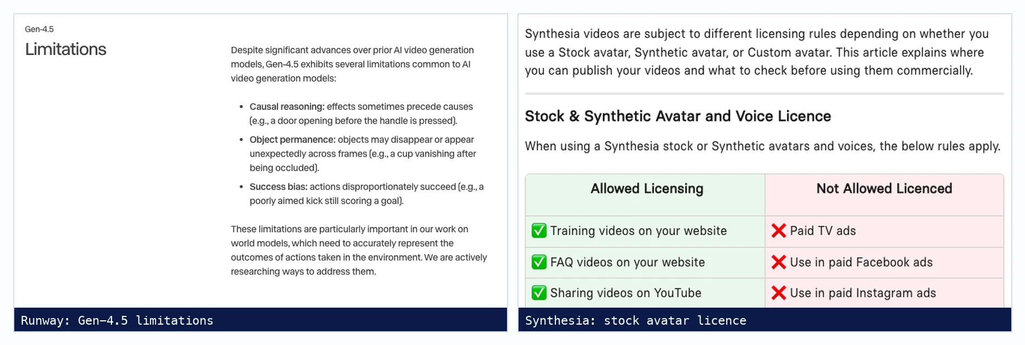
Task: Click green checkmark beside FAQ videos on your website
Action: (x=539, y=262)
